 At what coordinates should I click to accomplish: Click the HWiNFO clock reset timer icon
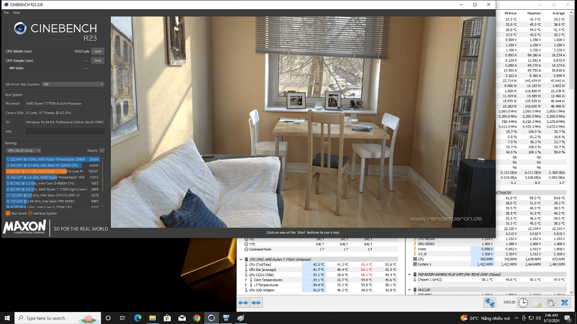523,302
